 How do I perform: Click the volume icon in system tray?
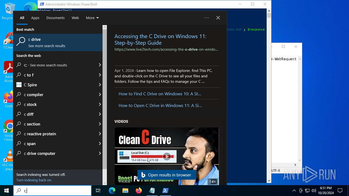click(x=314, y=191)
